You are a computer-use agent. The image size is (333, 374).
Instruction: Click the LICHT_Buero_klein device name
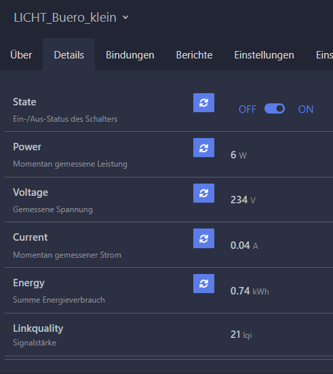65,18
